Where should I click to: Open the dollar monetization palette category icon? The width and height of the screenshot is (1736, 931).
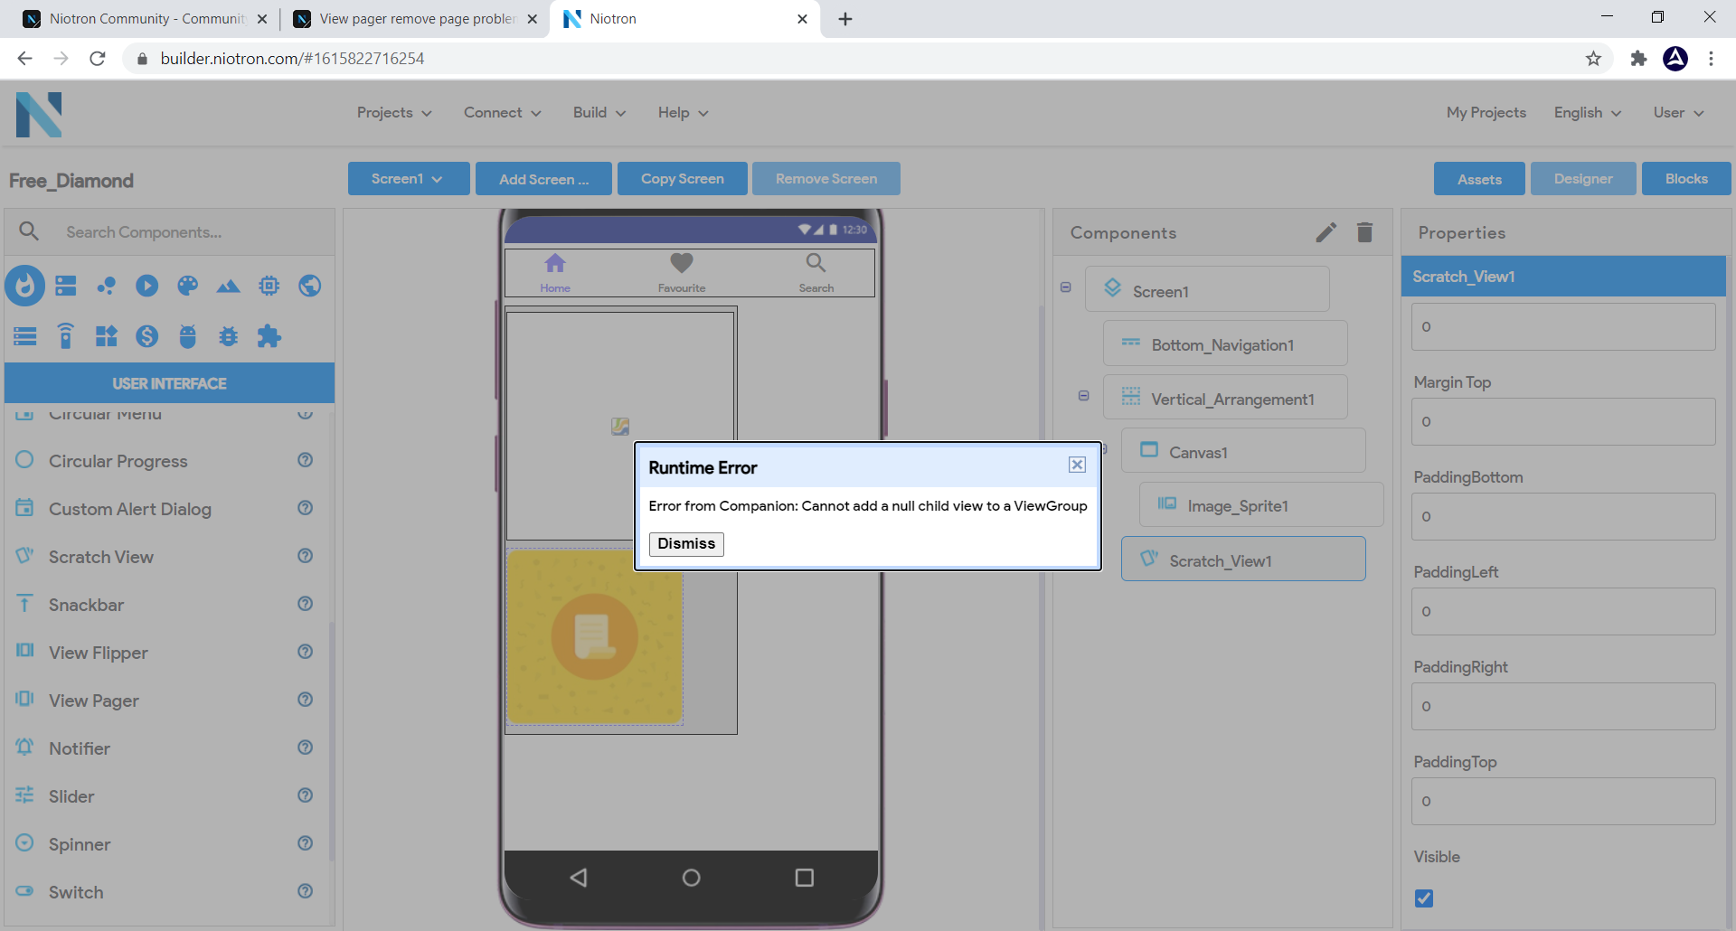tap(147, 336)
